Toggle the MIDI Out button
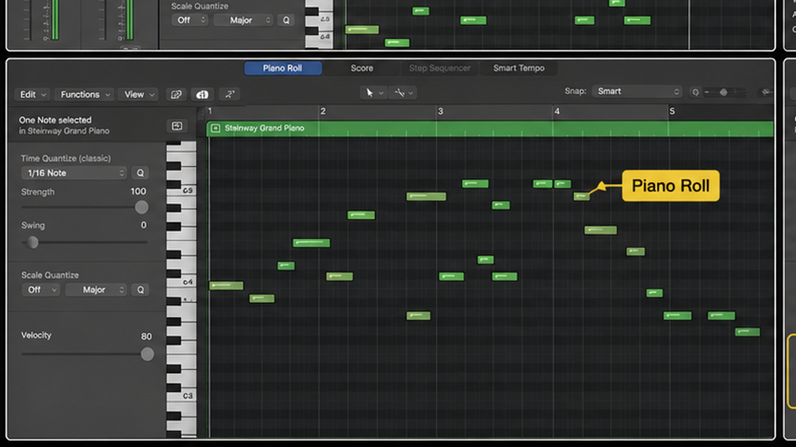The width and height of the screenshot is (796, 447). pyautogui.click(x=229, y=94)
